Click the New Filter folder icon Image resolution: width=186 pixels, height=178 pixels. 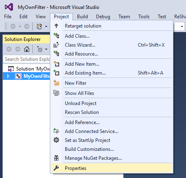[x=56, y=83]
